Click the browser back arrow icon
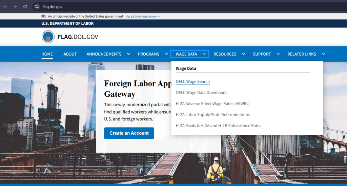 click(x=5, y=6)
